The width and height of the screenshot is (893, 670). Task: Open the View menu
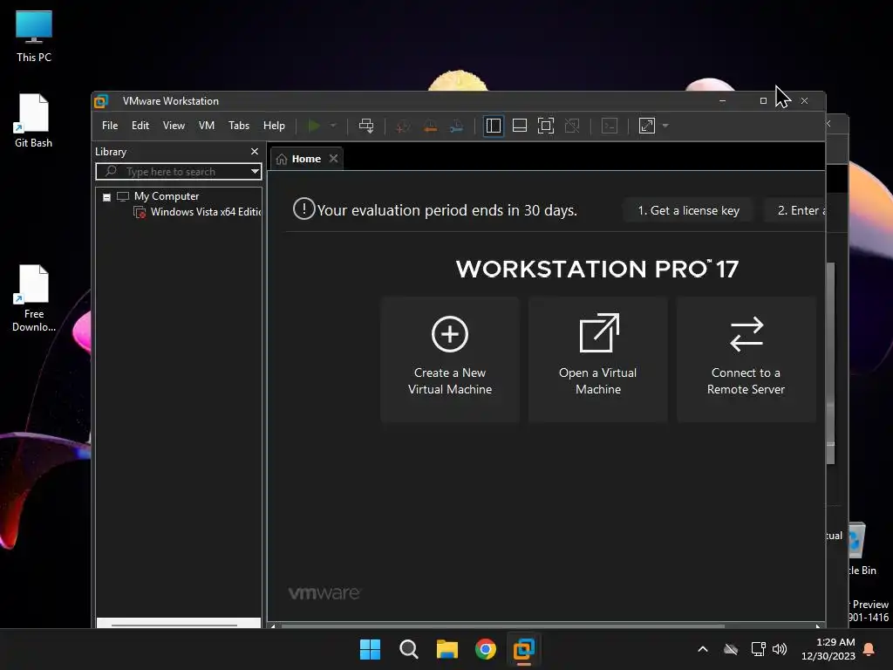(x=174, y=126)
